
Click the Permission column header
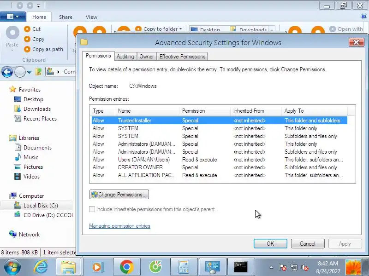coord(205,111)
